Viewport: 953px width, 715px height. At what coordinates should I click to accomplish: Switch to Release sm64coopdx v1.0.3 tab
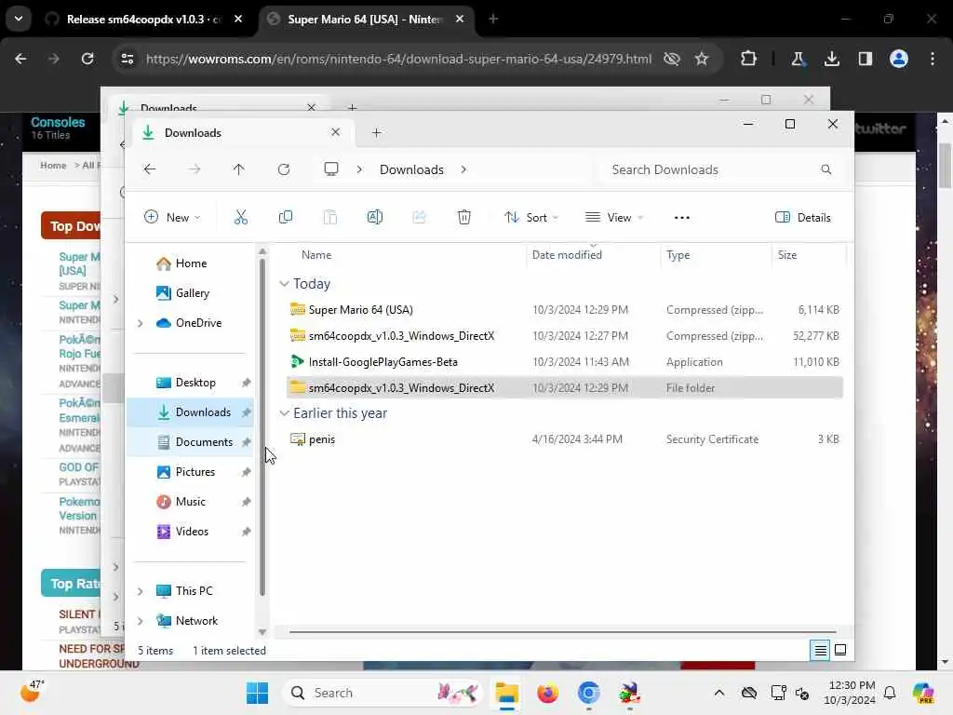[x=144, y=20]
